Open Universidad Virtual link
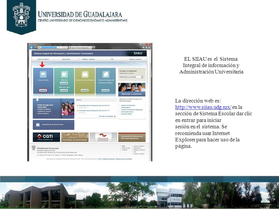This screenshot has width=279, height=209. pos(127,112)
